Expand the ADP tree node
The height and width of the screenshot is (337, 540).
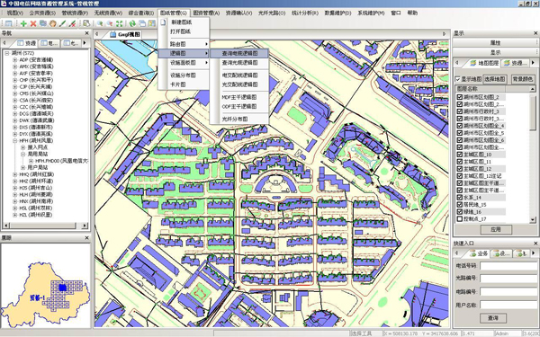click(x=14, y=60)
